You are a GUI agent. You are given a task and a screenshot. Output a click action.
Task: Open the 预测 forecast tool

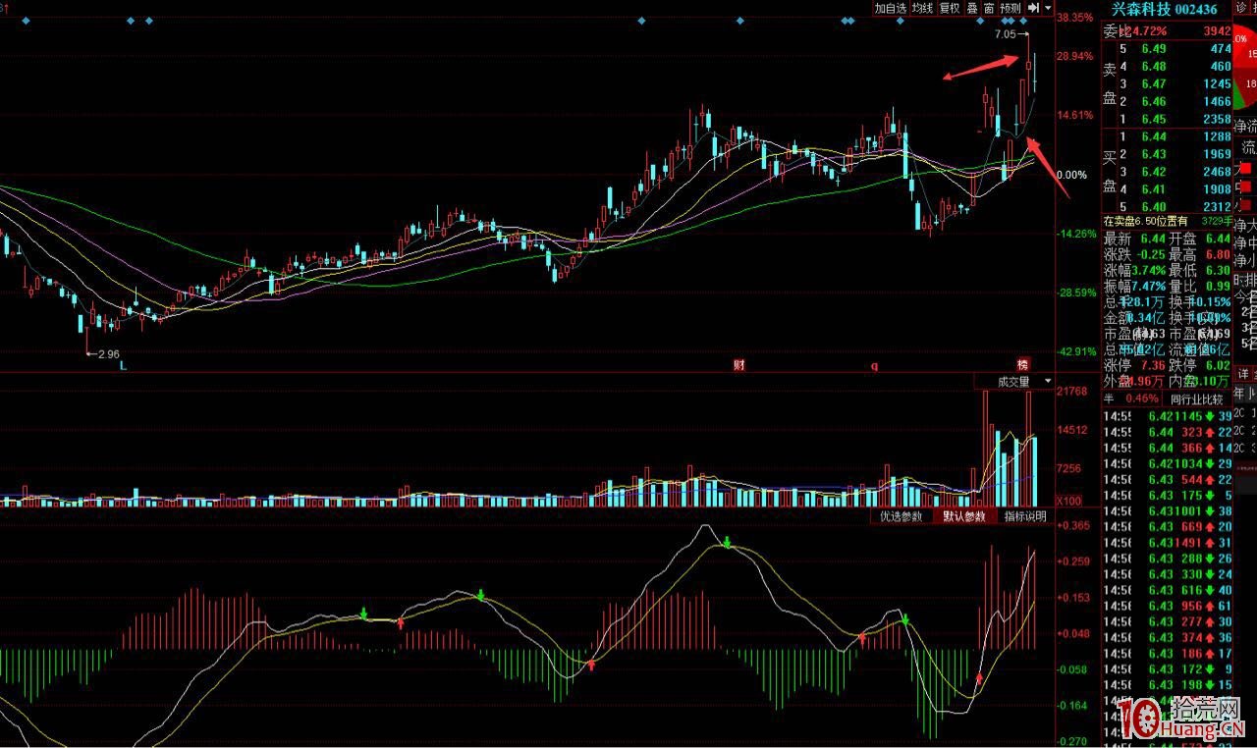click(1010, 8)
